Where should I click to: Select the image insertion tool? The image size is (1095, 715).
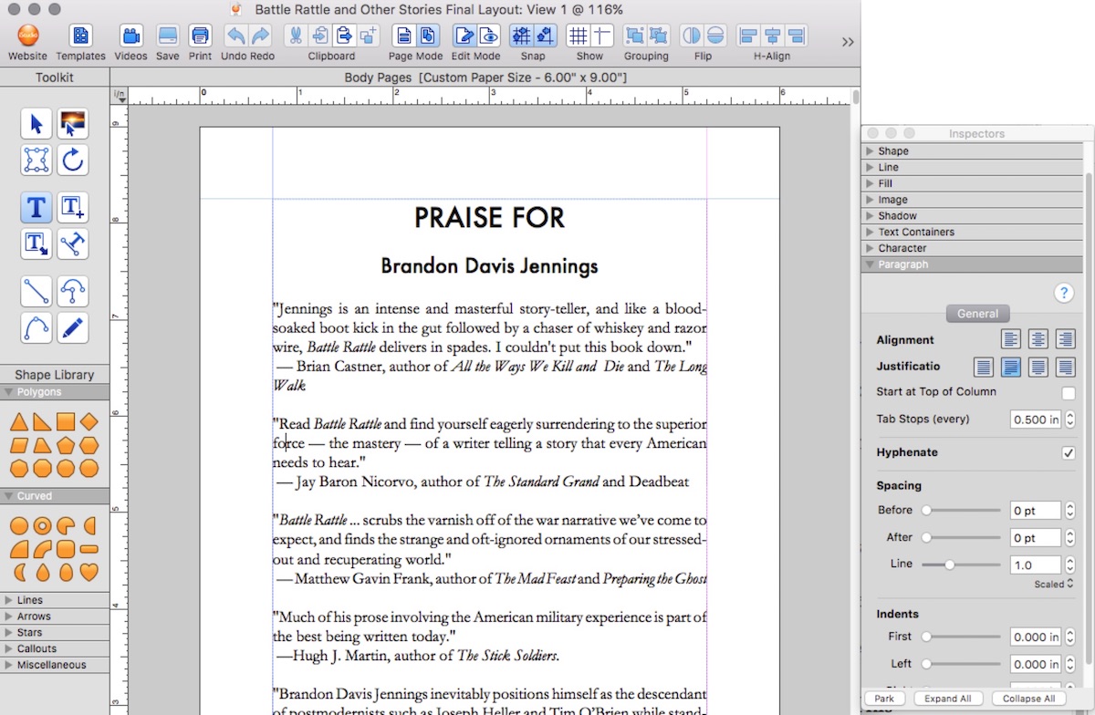(x=72, y=123)
